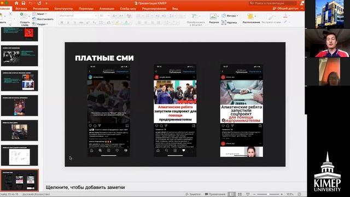
Task: Open the Вставка ribbon tab
Action: [21, 9]
